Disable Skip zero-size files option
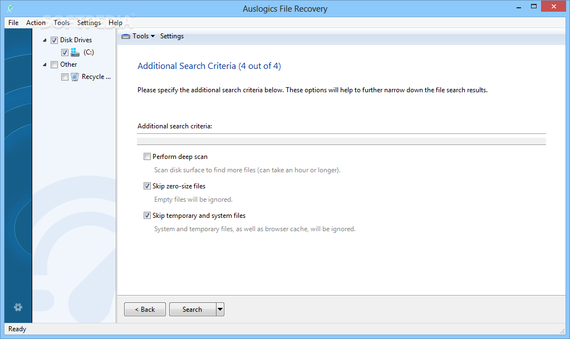Screen dimensions: 570x339 147,186
